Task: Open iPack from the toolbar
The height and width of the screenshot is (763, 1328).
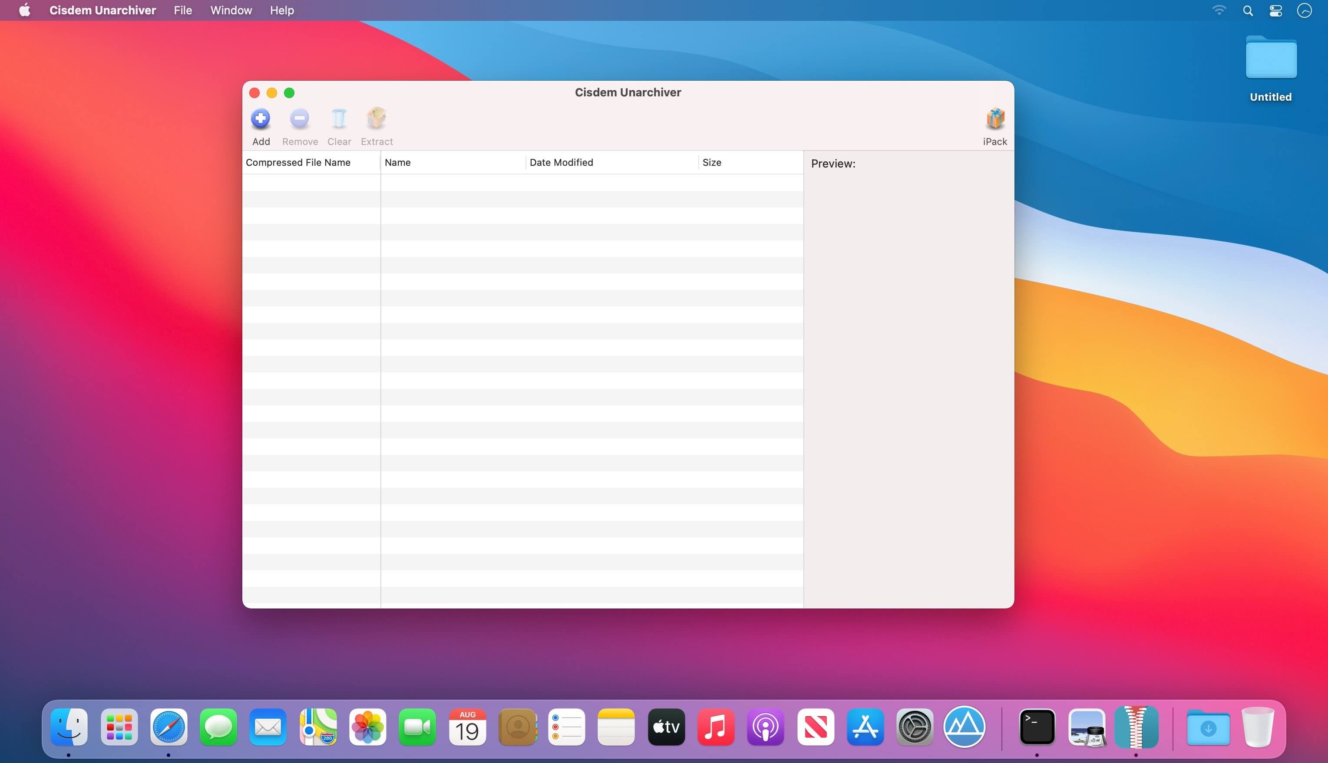Action: (994, 119)
